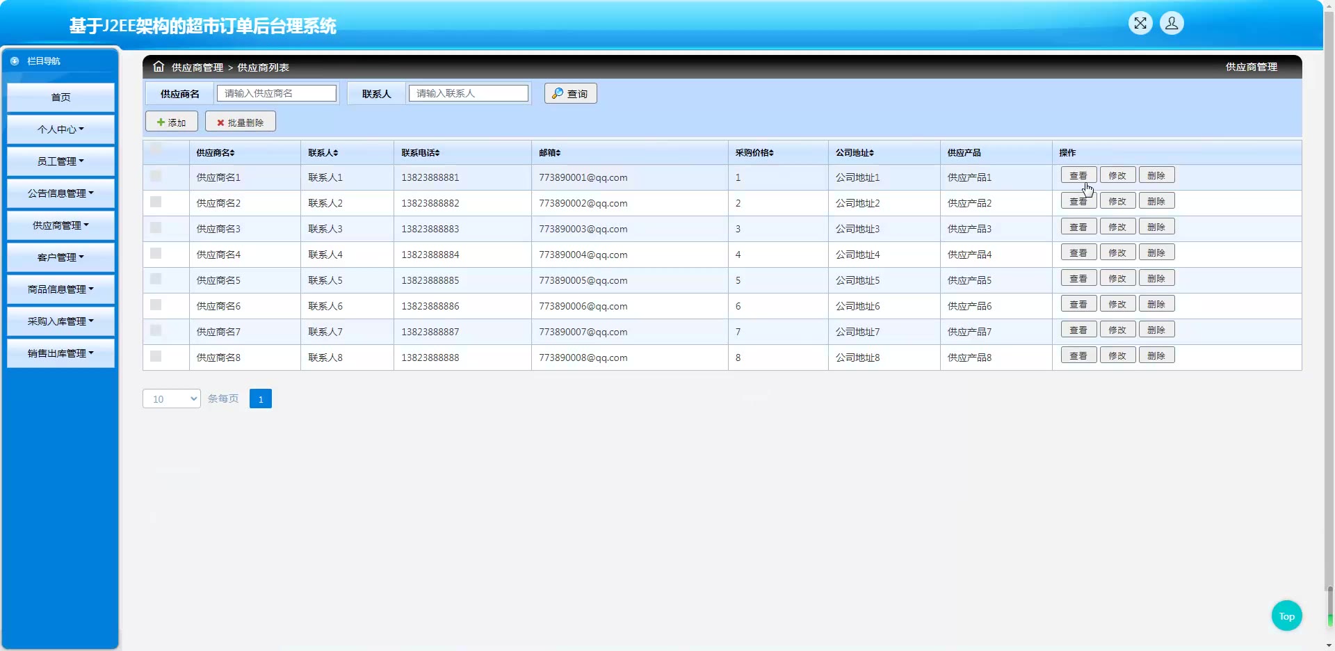Check the row for 供应商名6
1335x651 pixels.
[x=156, y=305]
